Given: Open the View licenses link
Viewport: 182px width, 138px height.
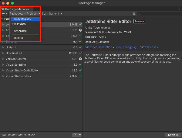Looking at the screenshot, I should (x=149, y=47).
